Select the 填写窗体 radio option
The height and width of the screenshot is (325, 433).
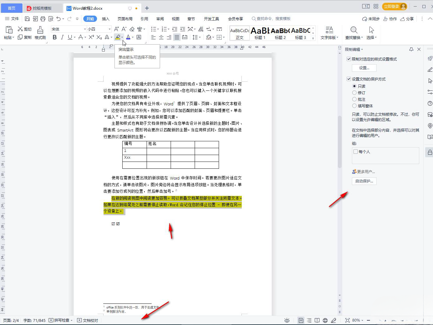coord(354,106)
